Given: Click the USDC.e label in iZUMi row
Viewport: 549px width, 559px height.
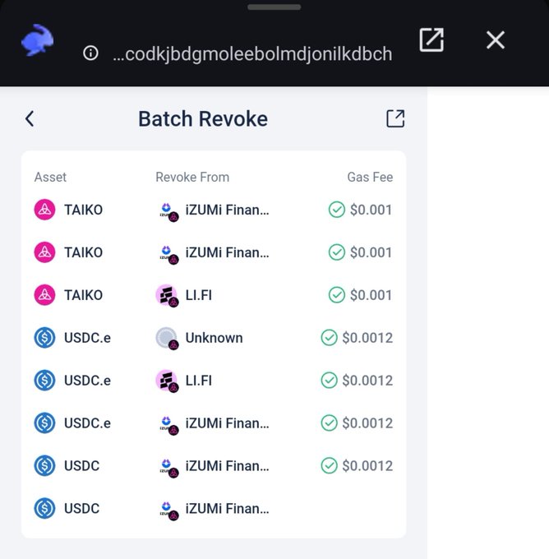Looking at the screenshot, I should [x=87, y=423].
